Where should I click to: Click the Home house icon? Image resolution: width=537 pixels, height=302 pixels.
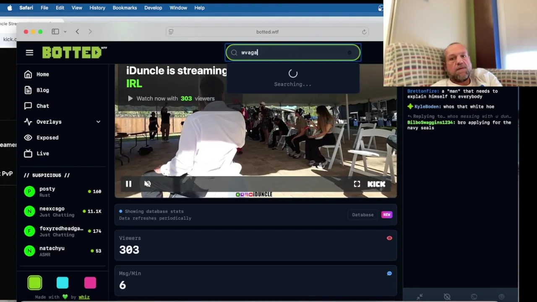coord(28,74)
